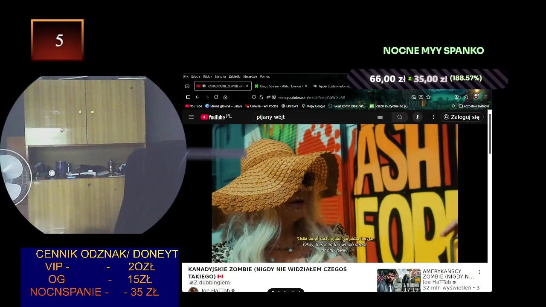Screen dimensions: 546x307
Task: Switch to the Tipply Lista wiadomości tab
Action: click(331, 86)
